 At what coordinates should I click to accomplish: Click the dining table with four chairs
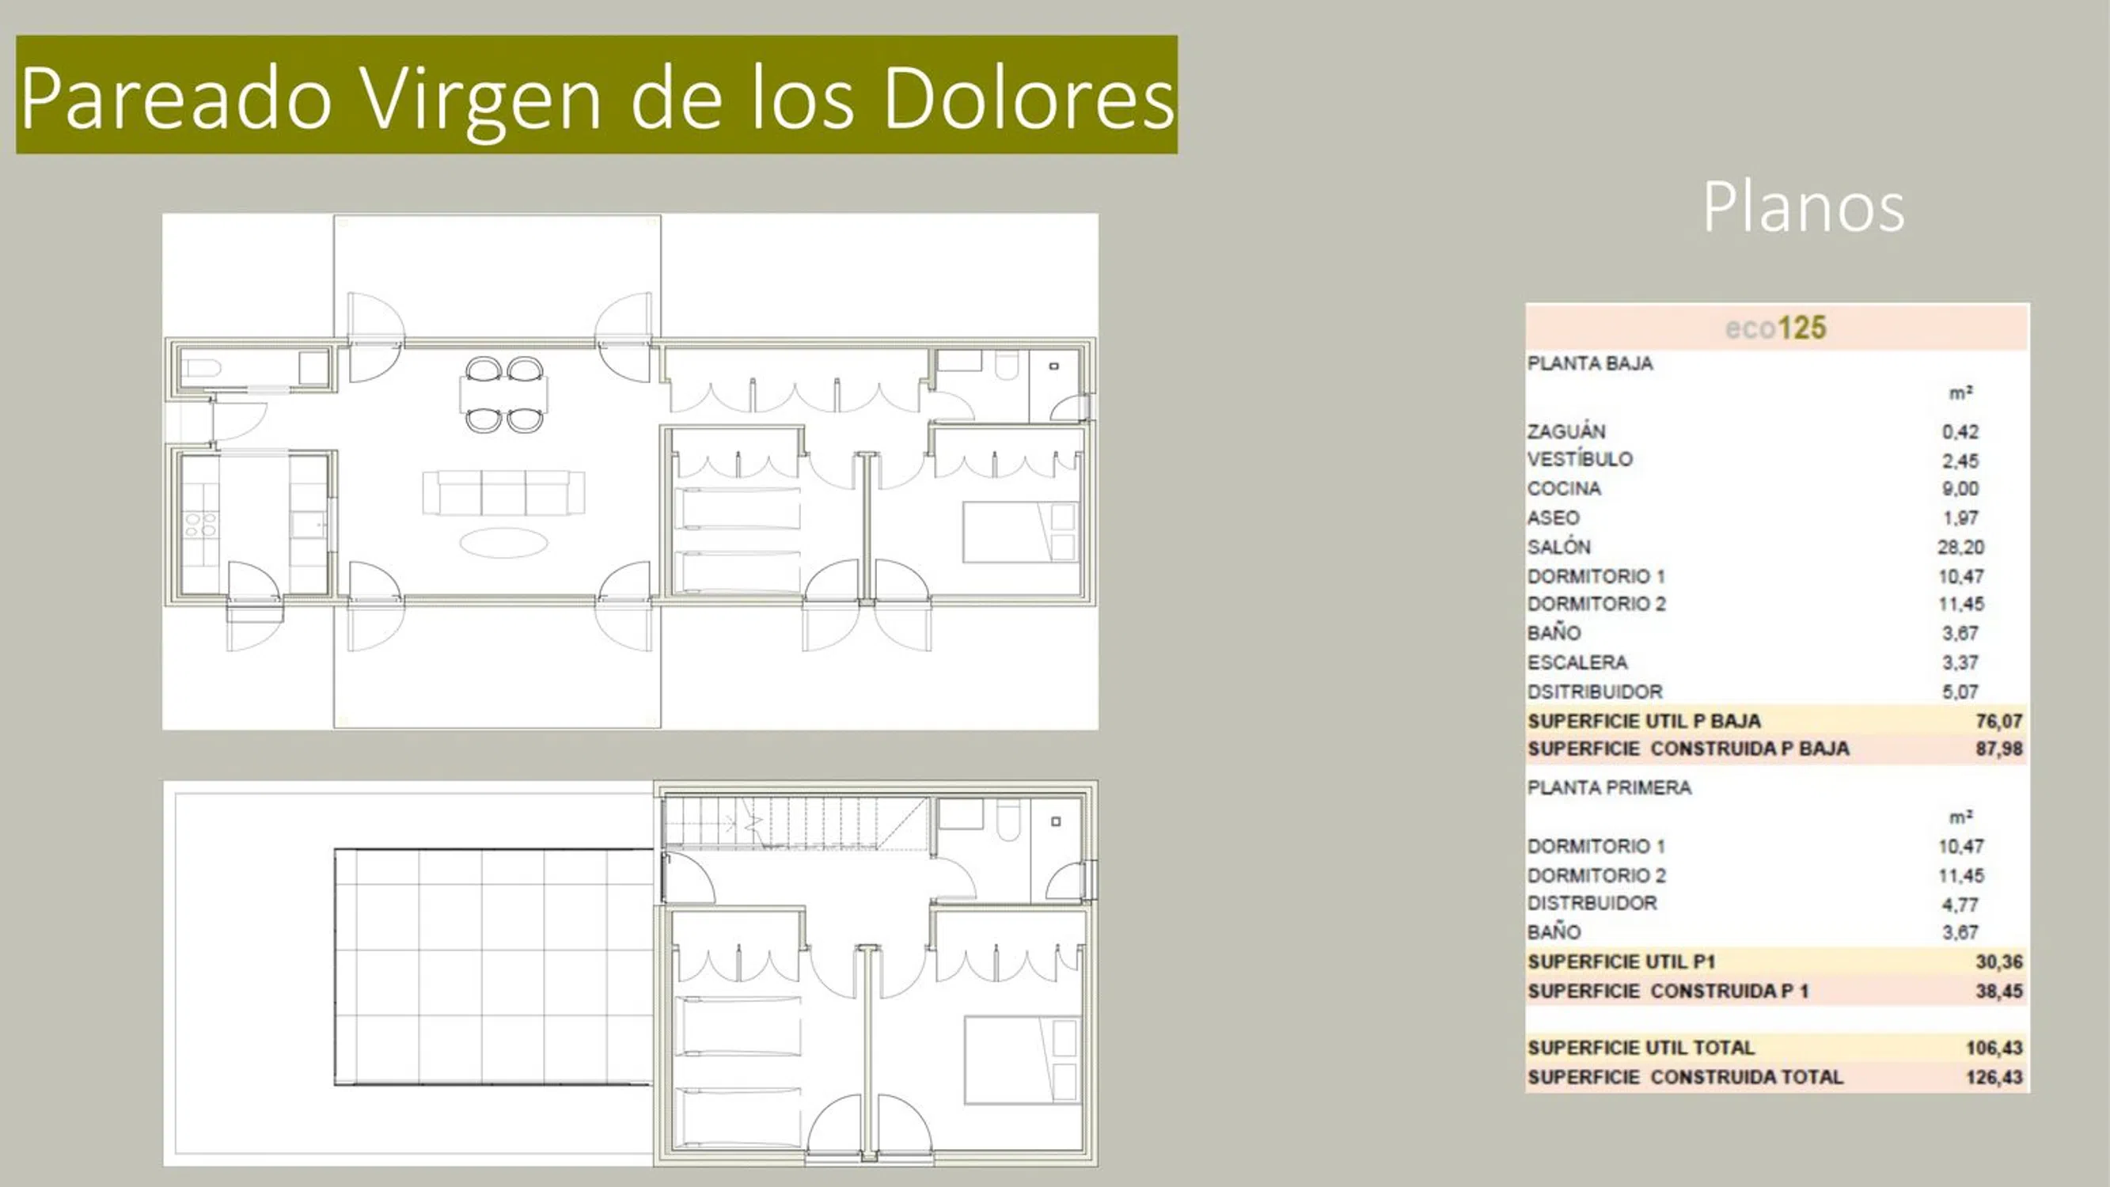click(x=503, y=395)
